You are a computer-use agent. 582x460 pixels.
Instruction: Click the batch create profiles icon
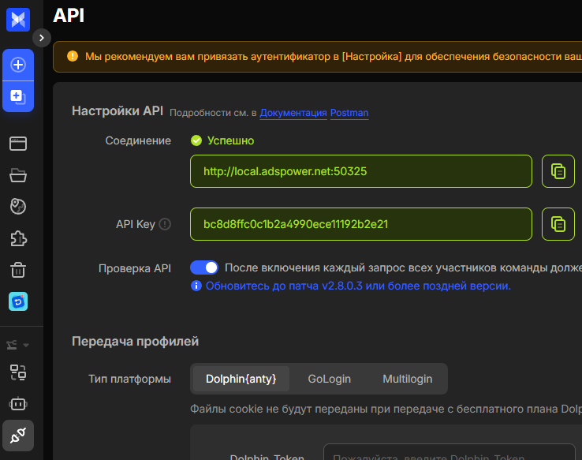click(18, 96)
